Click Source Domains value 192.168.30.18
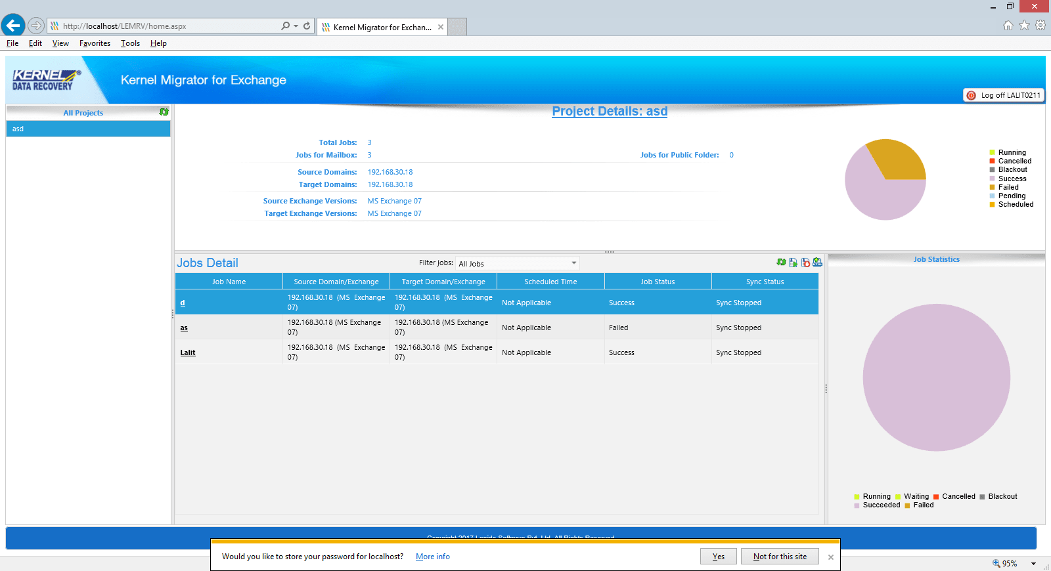Viewport: 1051px width, 571px height. point(390,172)
